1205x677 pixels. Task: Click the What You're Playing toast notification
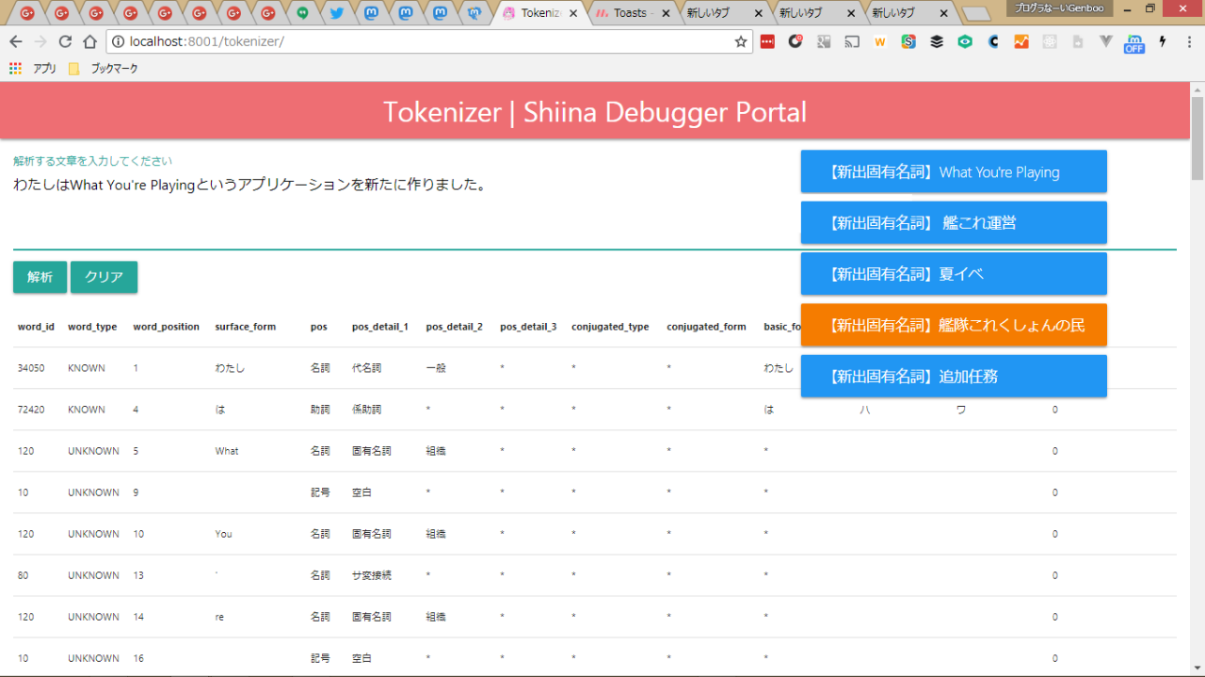click(954, 171)
